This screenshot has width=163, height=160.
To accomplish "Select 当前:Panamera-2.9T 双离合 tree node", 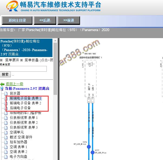I will pyautogui.click(x=27, y=88).
